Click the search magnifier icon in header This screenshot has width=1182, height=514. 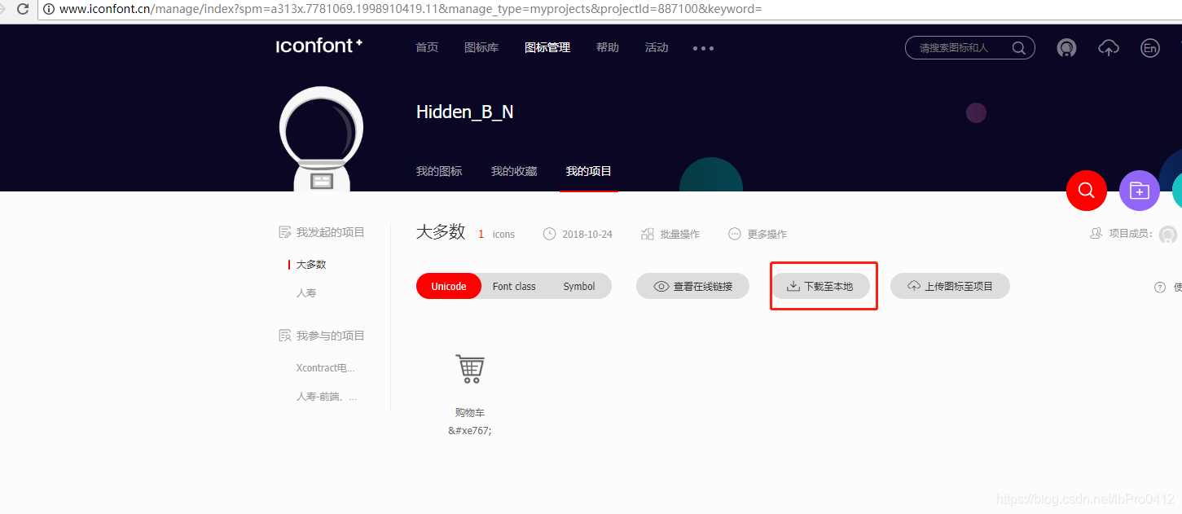click(x=1018, y=48)
